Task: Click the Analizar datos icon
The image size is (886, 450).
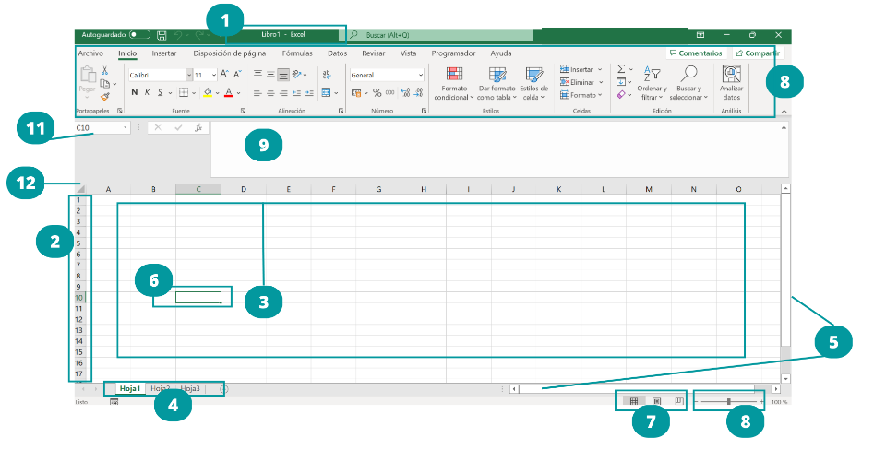Action: (x=731, y=74)
